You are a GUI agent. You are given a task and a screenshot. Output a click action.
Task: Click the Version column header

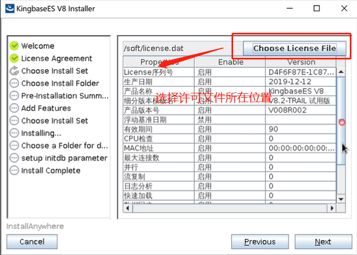(301, 62)
